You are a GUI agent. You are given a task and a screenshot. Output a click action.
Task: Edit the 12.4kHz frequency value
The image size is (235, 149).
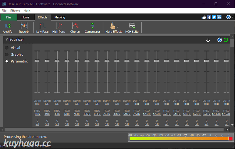click(216, 114)
